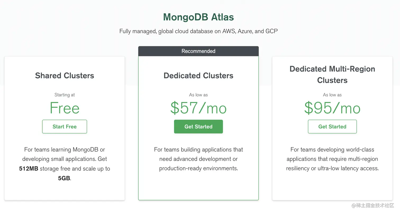Click the MongoDB Atlas title
400x214 pixels.
[x=198, y=17]
